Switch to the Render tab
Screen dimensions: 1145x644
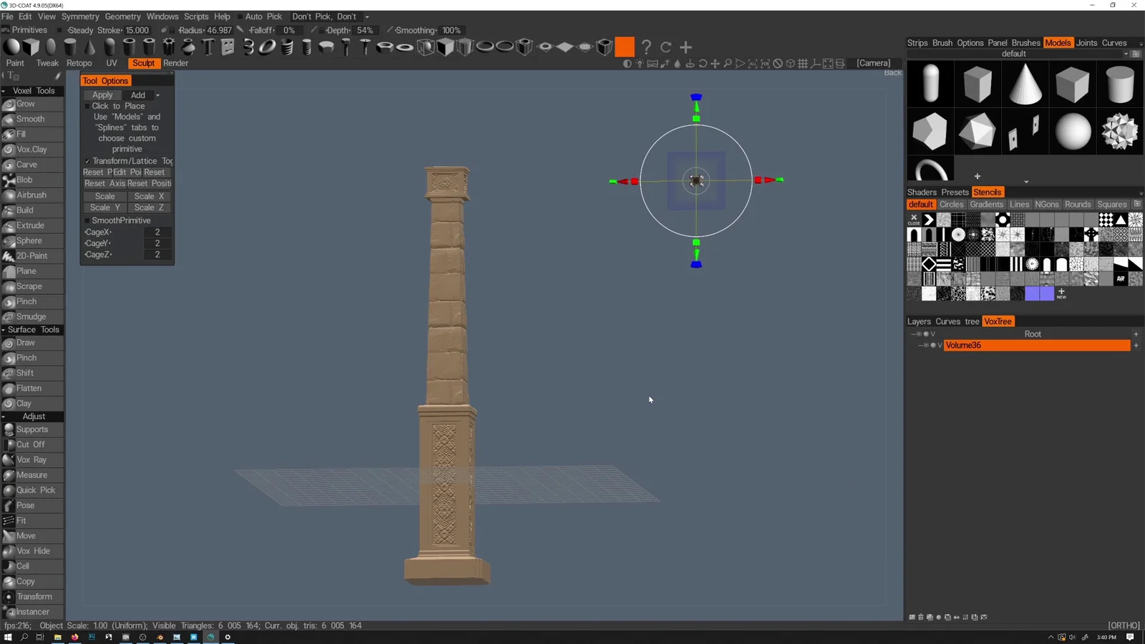click(176, 63)
